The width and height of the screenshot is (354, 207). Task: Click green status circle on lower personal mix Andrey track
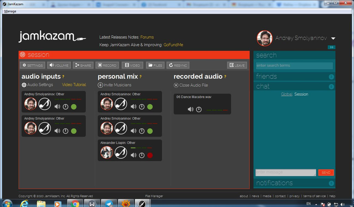tap(150, 131)
